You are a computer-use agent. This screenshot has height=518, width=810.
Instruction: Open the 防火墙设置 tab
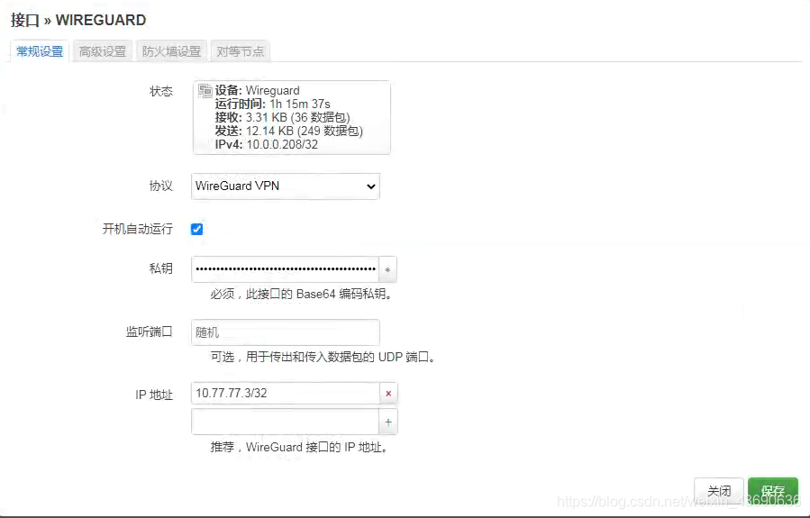(171, 51)
